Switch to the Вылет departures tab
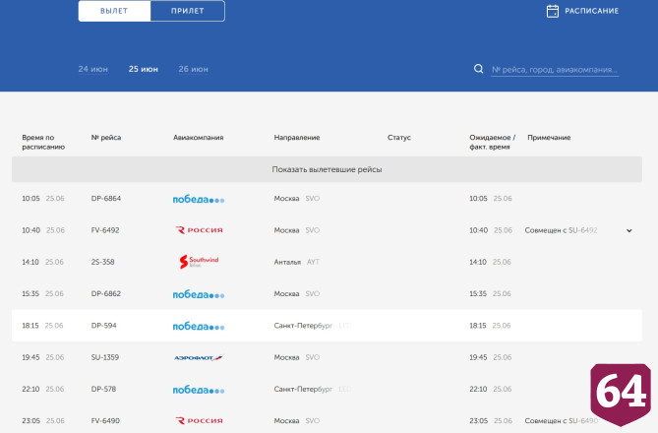658x433 pixels. coord(114,11)
